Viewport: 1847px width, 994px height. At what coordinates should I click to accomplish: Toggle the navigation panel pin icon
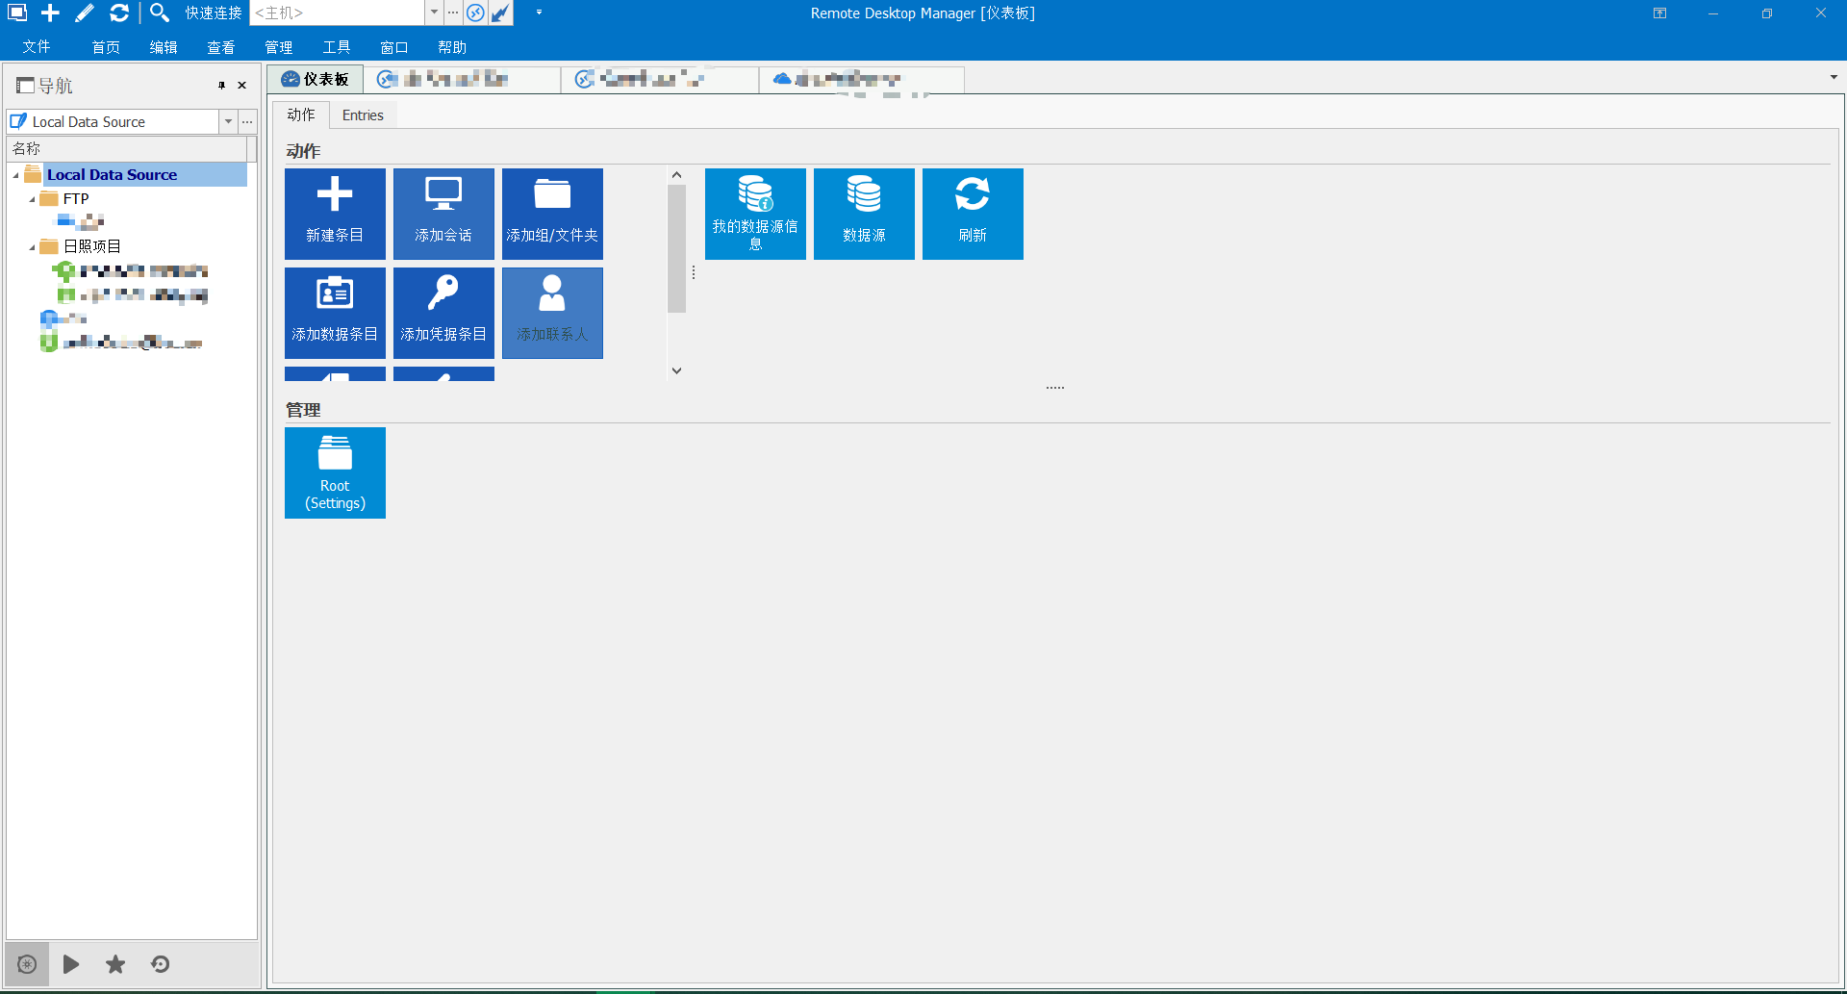(221, 85)
